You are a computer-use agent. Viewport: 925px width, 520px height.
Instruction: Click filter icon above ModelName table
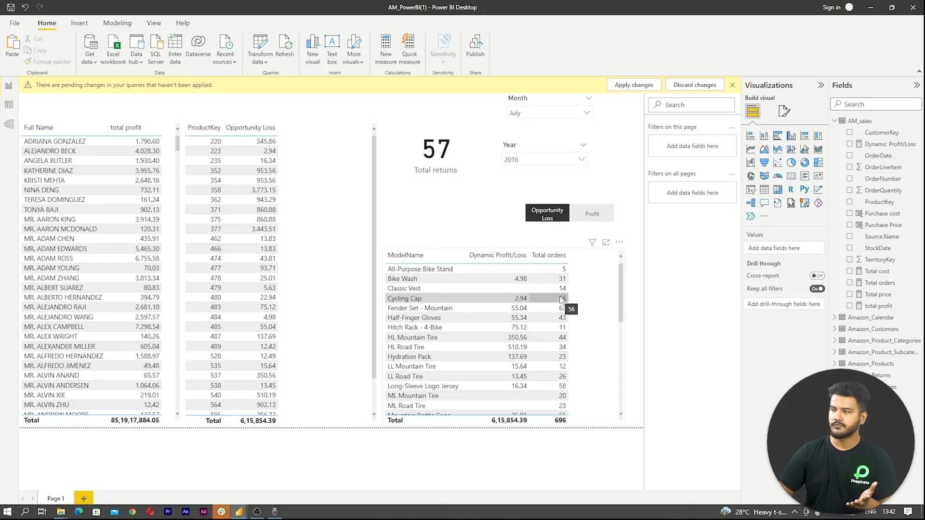click(592, 242)
